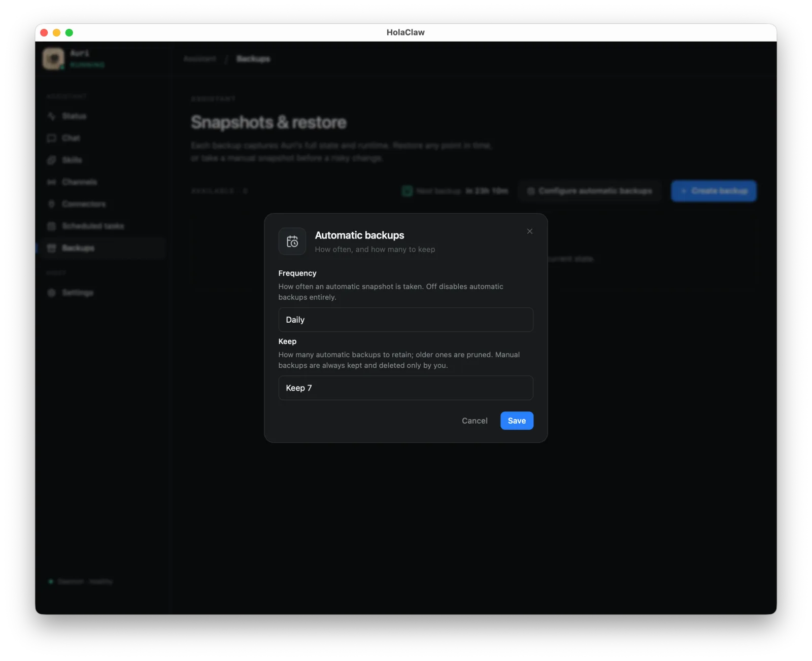Click the Connectors icon in sidebar
The width and height of the screenshot is (812, 661).
click(51, 204)
